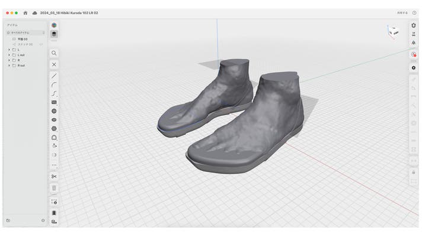Viewport: 422px width, 237px height.
Task: Click the trash Delete icon
Action: [x=54, y=188]
